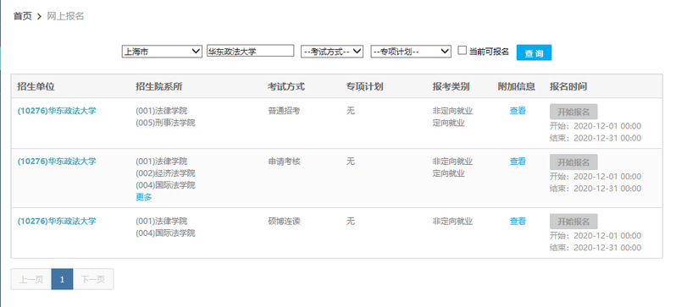Go to 下一页 next page
The image size is (676, 307).
93,279
